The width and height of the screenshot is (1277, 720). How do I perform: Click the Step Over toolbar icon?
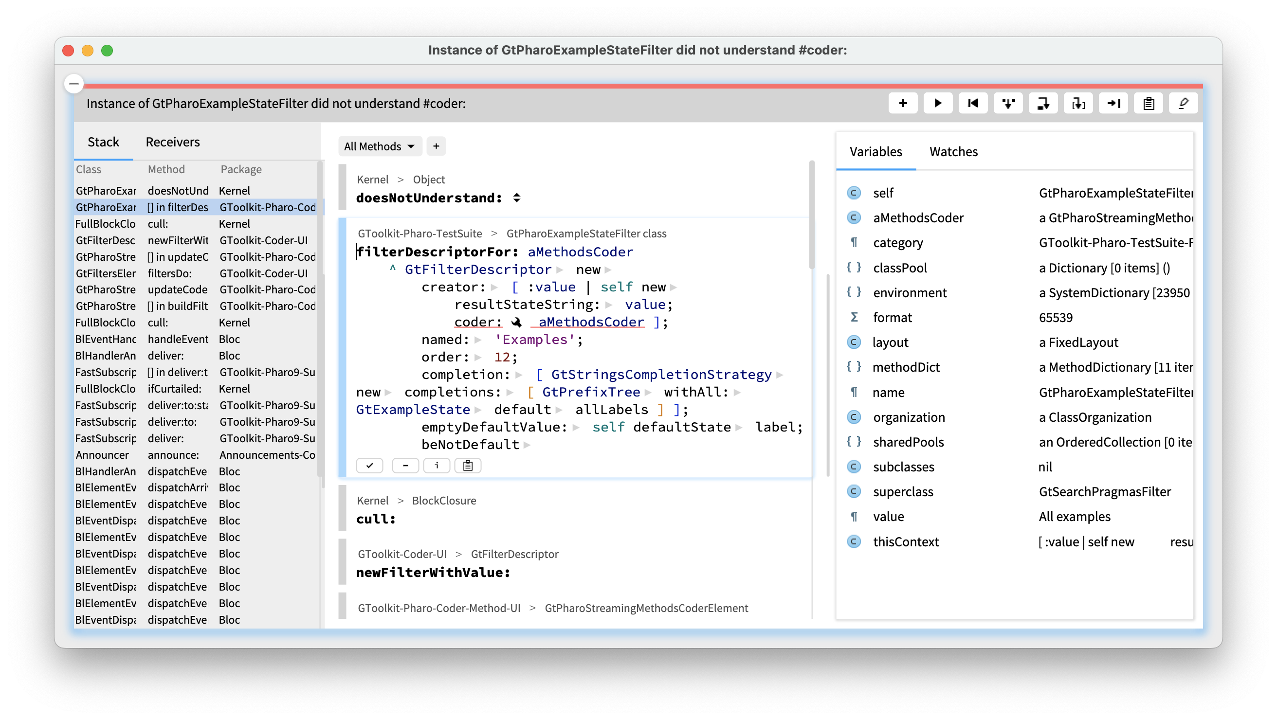[1043, 103]
